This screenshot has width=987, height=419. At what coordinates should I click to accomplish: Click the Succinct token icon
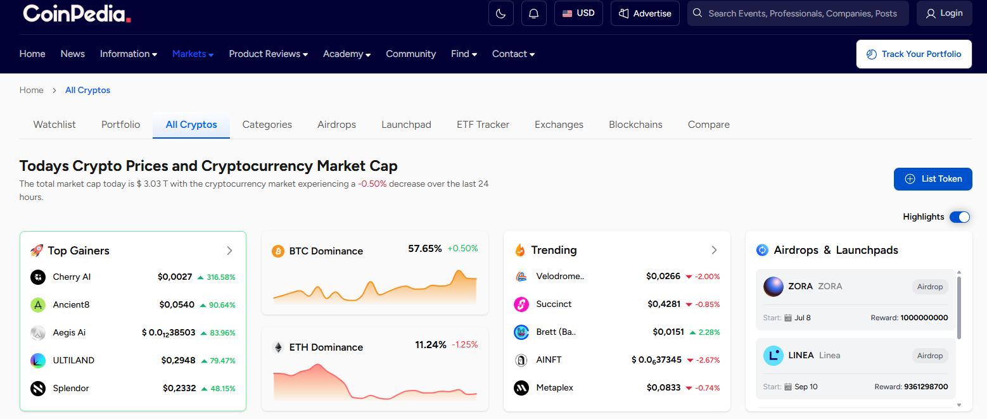click(521, 304)
